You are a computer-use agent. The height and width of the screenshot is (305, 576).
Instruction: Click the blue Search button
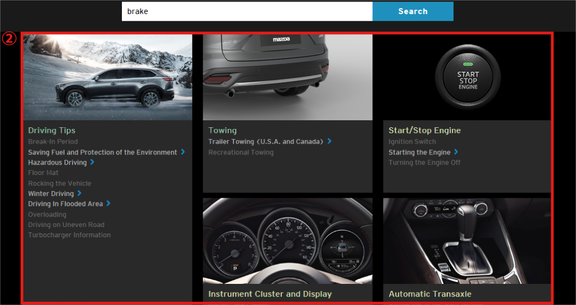click(412, 11)
